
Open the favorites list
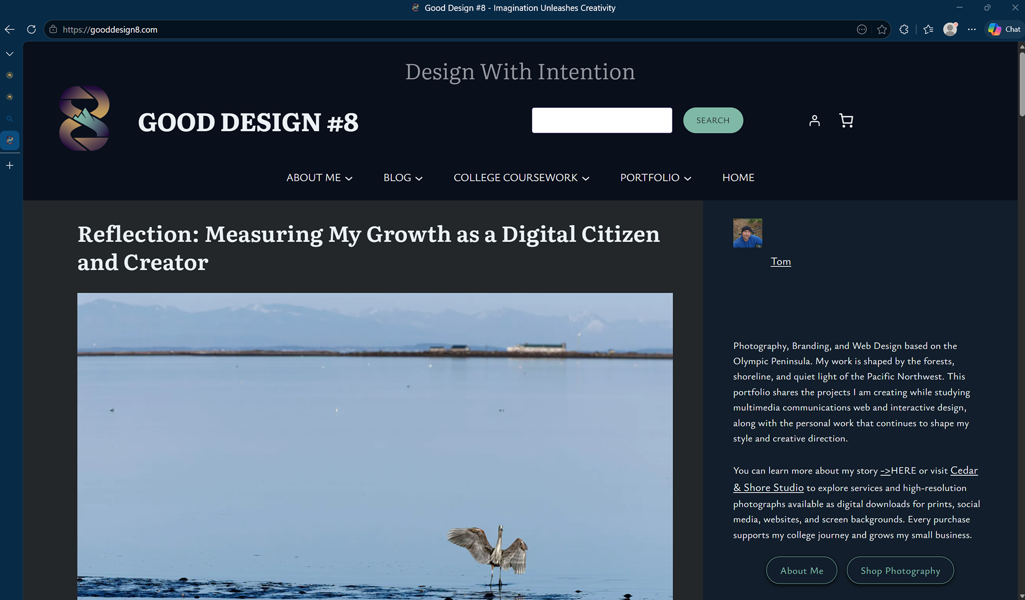[x=928, y=29]
